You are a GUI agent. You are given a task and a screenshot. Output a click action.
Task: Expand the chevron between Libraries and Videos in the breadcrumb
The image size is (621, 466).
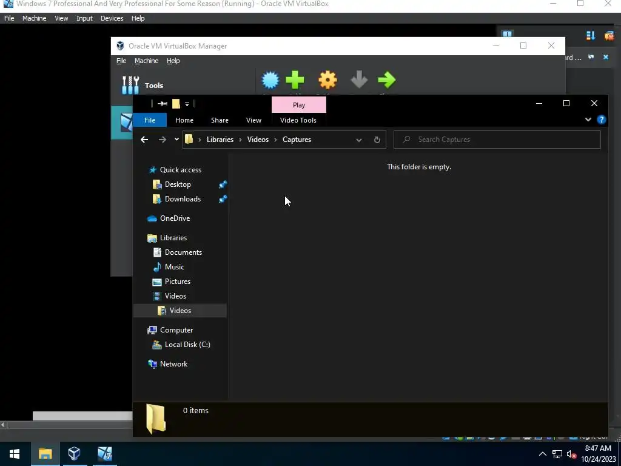coord(240,140)
